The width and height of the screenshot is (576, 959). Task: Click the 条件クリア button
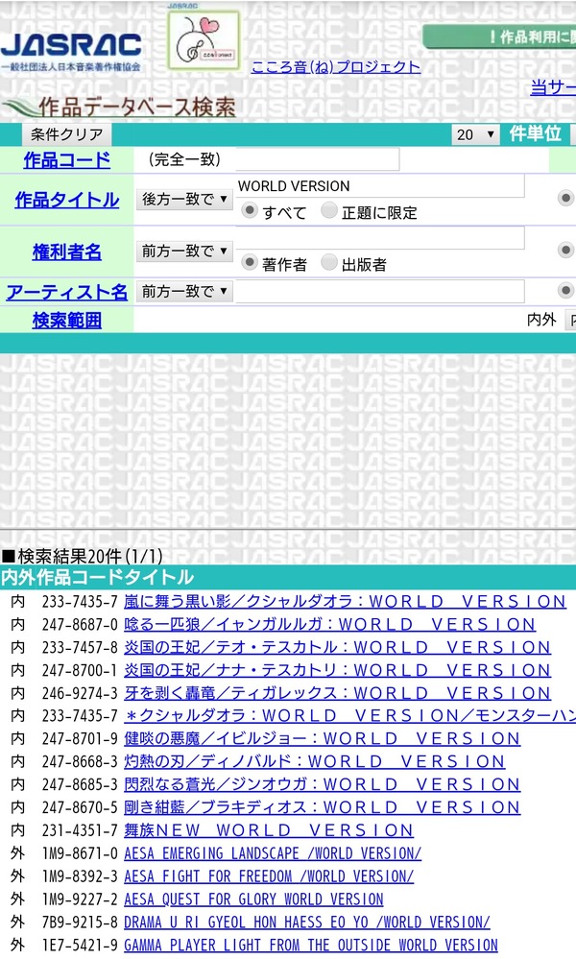pyautogui.click(x=66, y=134)
